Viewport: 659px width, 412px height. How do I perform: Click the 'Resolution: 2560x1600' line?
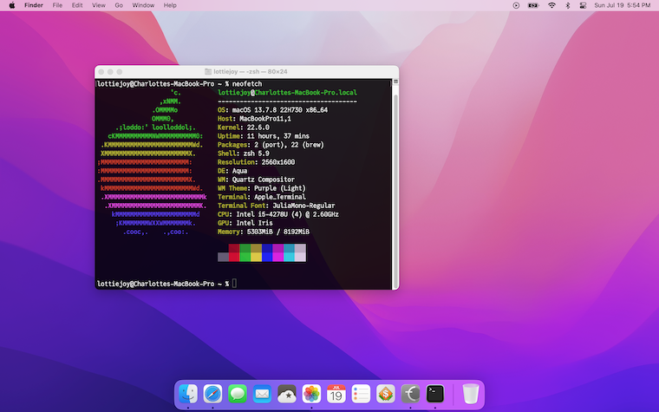coord(257,162)
